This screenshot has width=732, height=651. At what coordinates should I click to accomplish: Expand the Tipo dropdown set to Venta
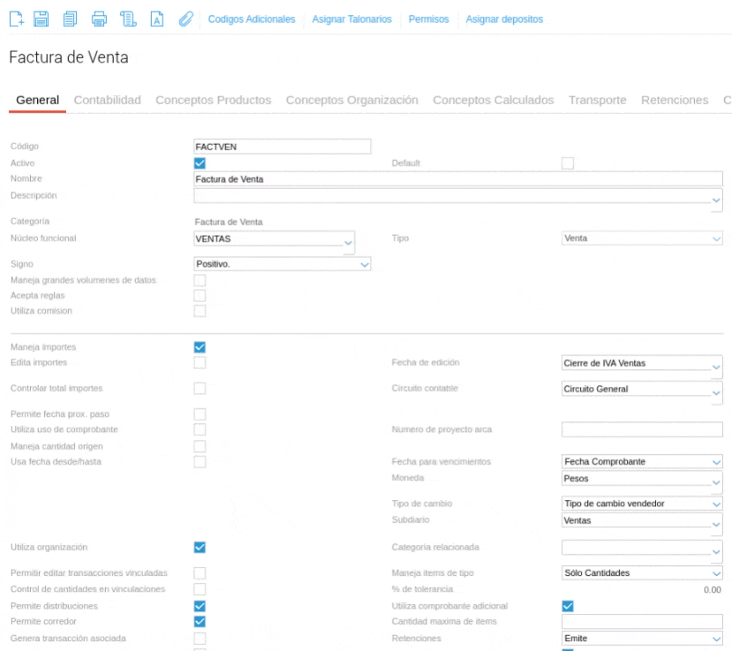[642, 239]
